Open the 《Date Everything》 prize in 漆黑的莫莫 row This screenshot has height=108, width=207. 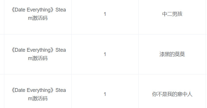pyautogui.click(x=38, y=54)
